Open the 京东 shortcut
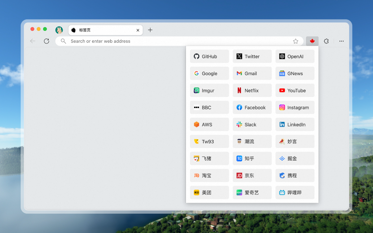This screenshot has width=373, height=233. tap(252, 176)
